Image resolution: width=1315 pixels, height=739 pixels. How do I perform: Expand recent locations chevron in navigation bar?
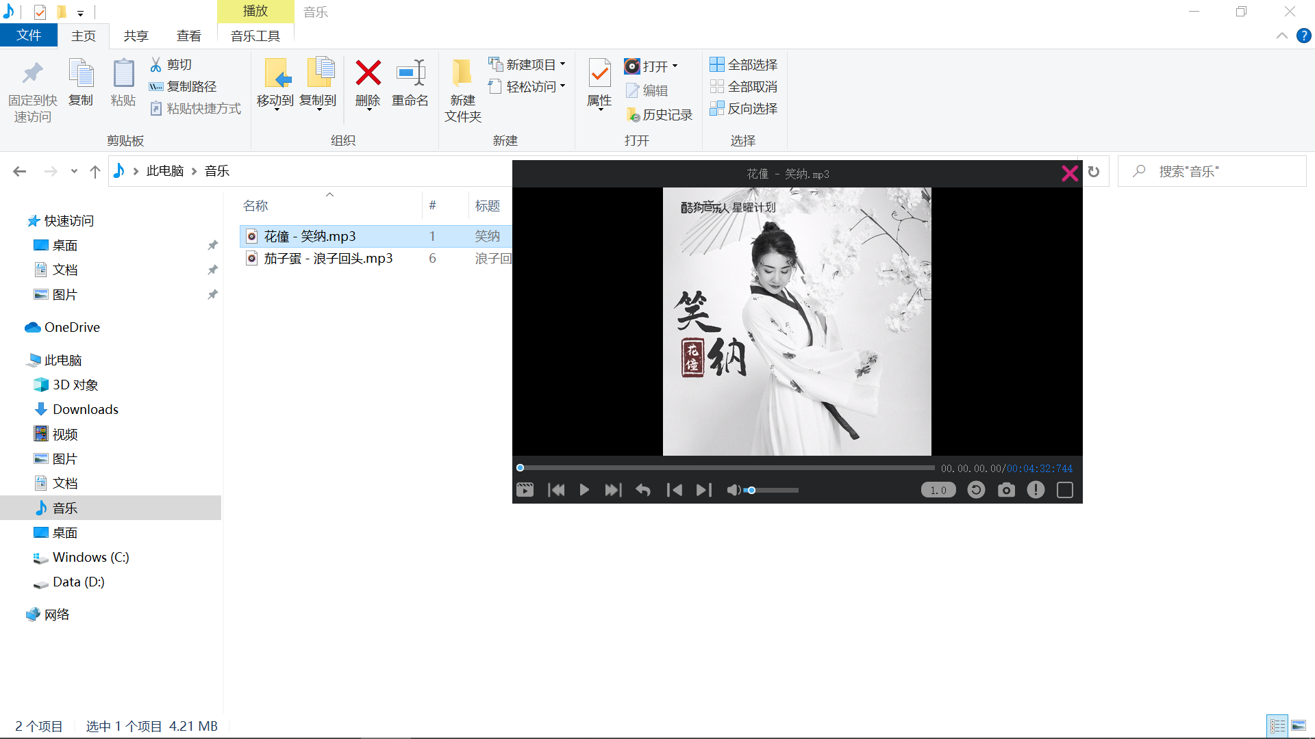(x=74, y=172)
